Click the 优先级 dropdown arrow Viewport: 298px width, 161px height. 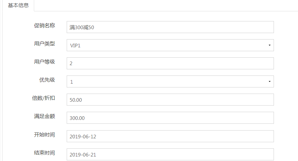[269, 82]
